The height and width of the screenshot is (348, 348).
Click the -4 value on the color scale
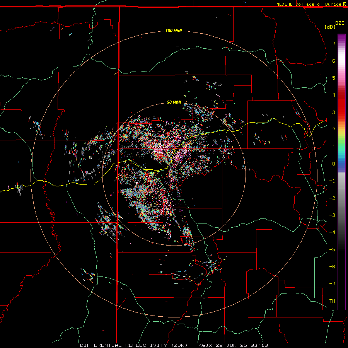[332, 232]
